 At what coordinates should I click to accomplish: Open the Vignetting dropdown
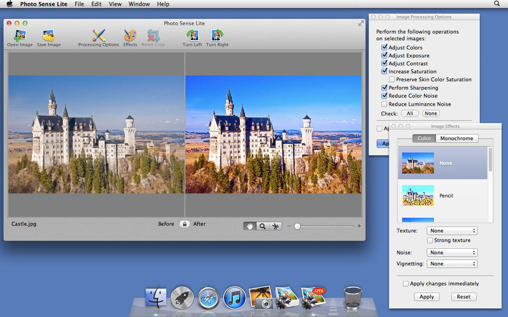coord(452,264)
